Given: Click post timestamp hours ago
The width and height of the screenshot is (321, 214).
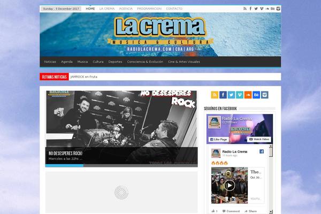Looking at the screenshot, I should coord(230,156).
